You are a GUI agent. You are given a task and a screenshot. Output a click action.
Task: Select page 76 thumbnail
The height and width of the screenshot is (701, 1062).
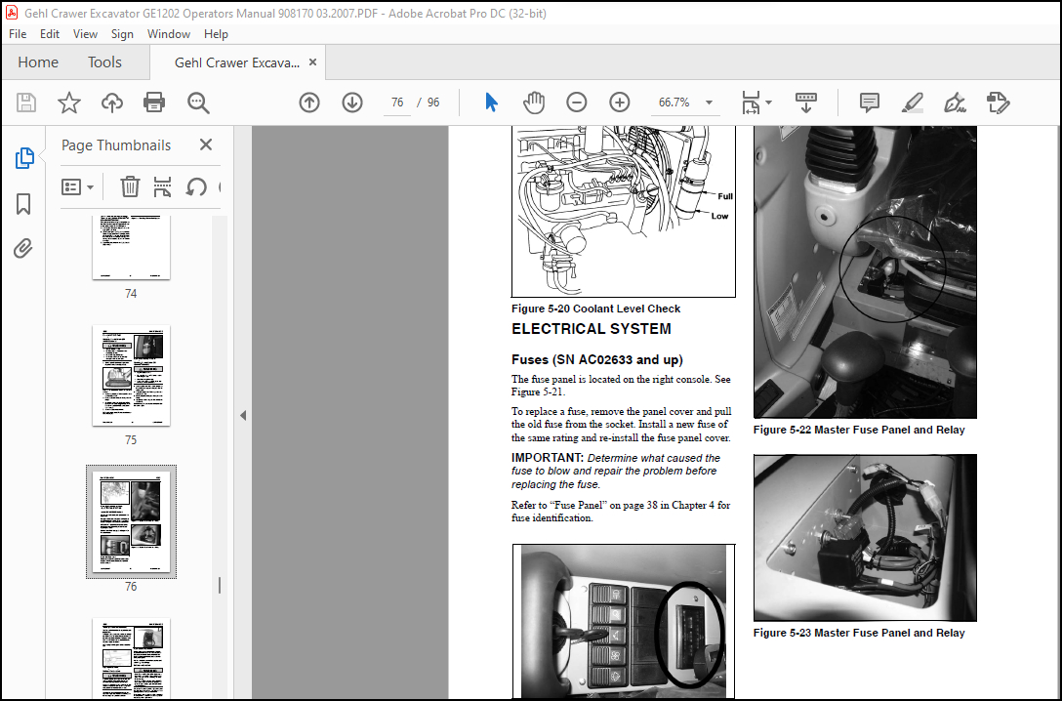click(131, 521)
